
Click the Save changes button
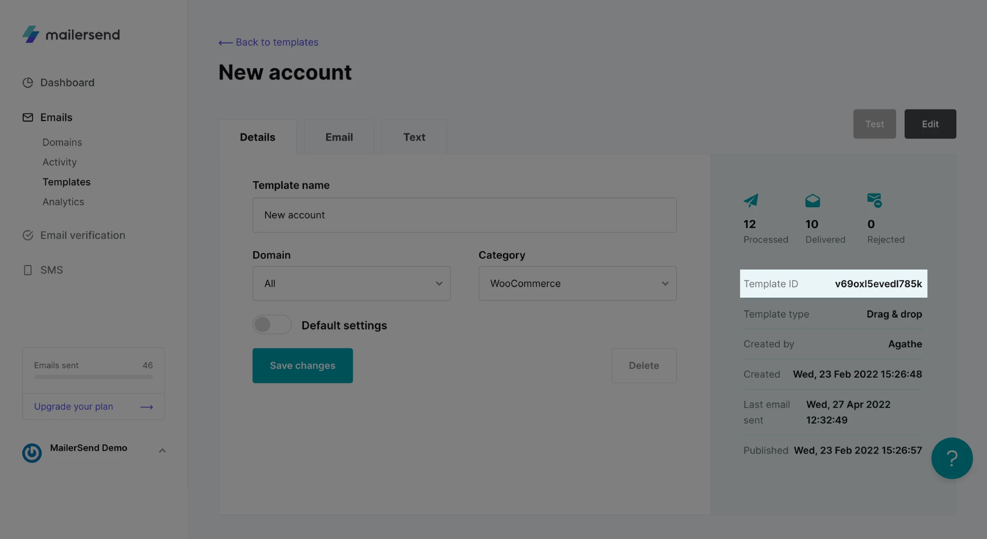point(303,365)
